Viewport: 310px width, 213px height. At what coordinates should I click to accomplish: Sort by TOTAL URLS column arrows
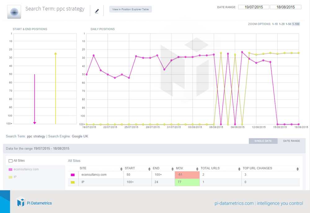pyautogui.click(x=239, y=169)
